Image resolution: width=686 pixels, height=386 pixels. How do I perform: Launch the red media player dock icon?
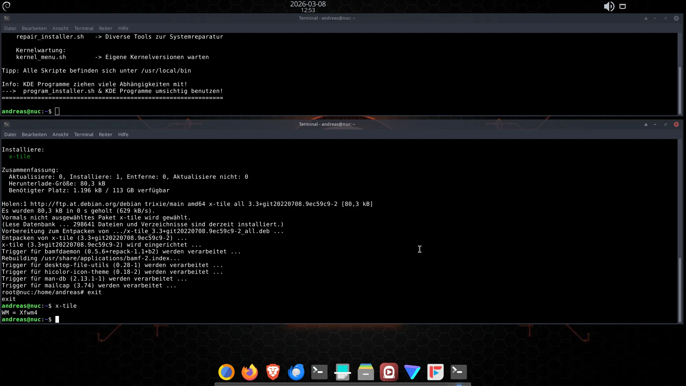click(x=389, y=372)
